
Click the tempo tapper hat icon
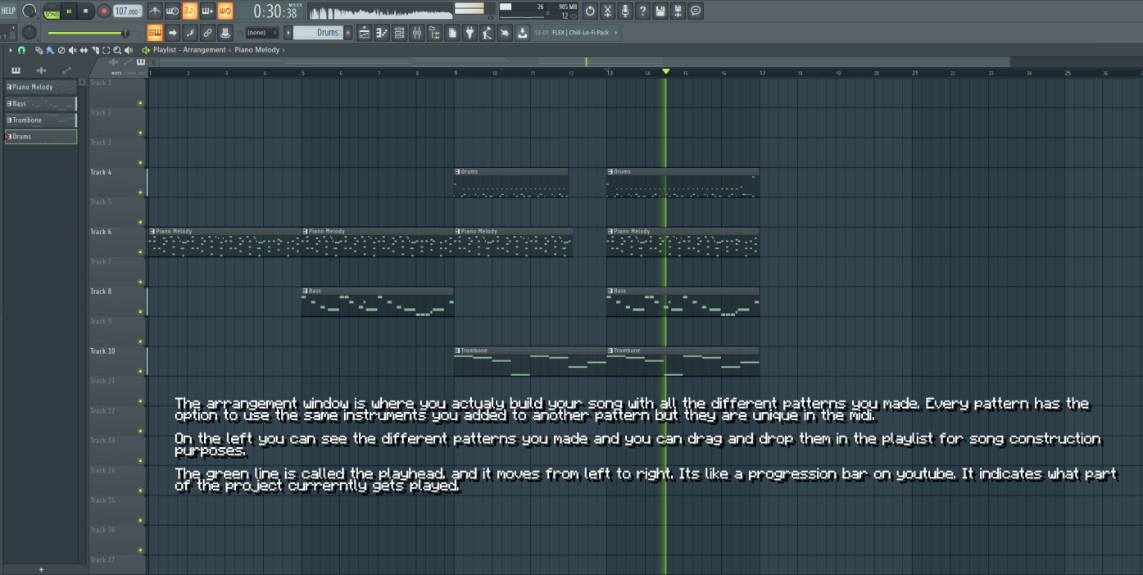(x=225, y=33)
